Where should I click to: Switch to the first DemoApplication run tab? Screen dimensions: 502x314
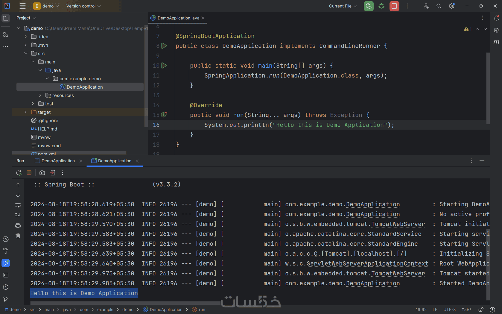(58, 161)
